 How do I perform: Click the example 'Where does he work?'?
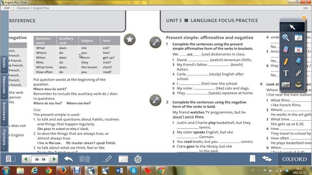tap(50, 89)
